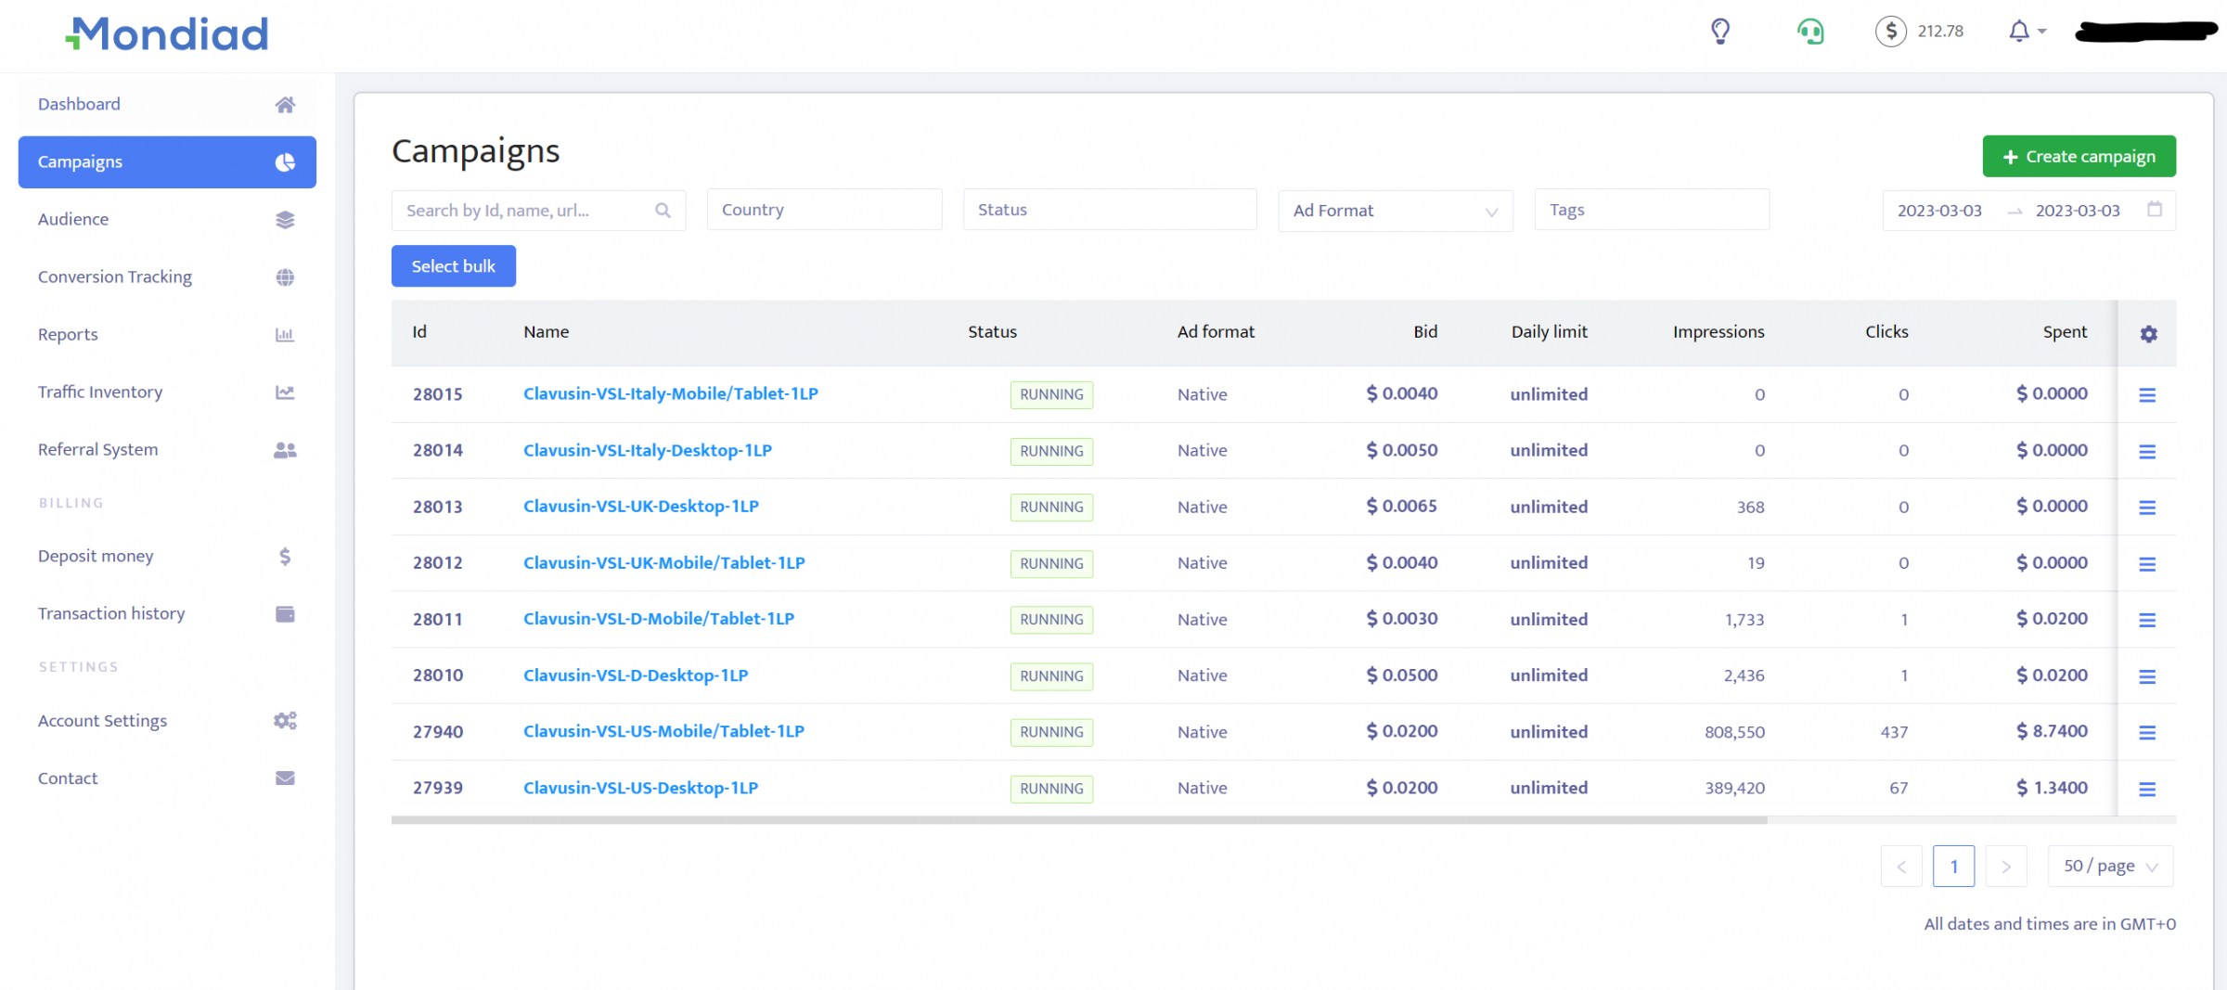
Task: Click the Traffic Inventory chart icon
Action: (x=285, y=392)
